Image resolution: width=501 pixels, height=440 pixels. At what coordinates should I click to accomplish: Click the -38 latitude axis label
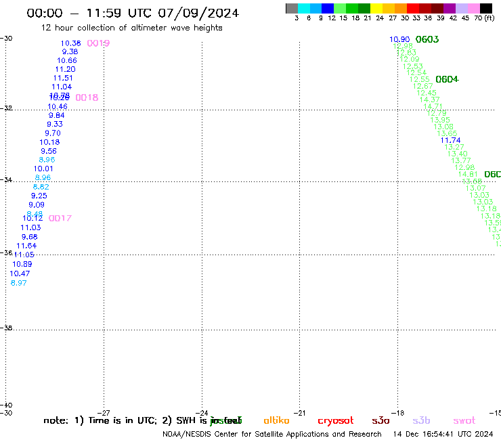(x=6, y=328)
